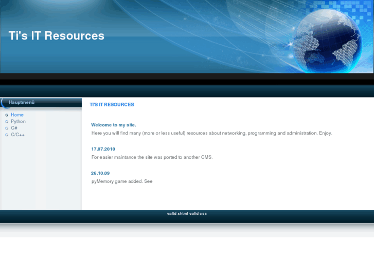Click the TI'S IT RESOURCES article heading

(112, 105)
